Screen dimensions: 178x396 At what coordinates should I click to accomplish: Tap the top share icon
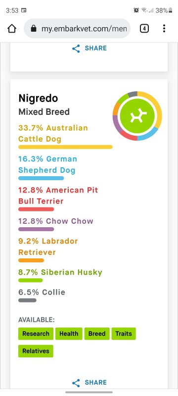coord(76,49)
